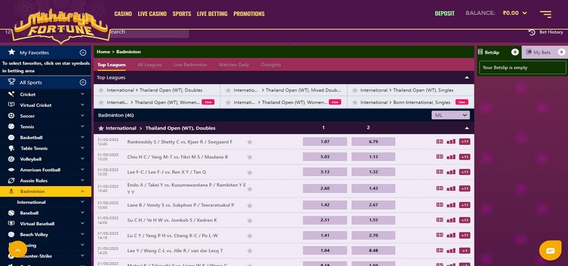
Task: Expand the Cricket sidebar category
Action: tap(82, 94)
